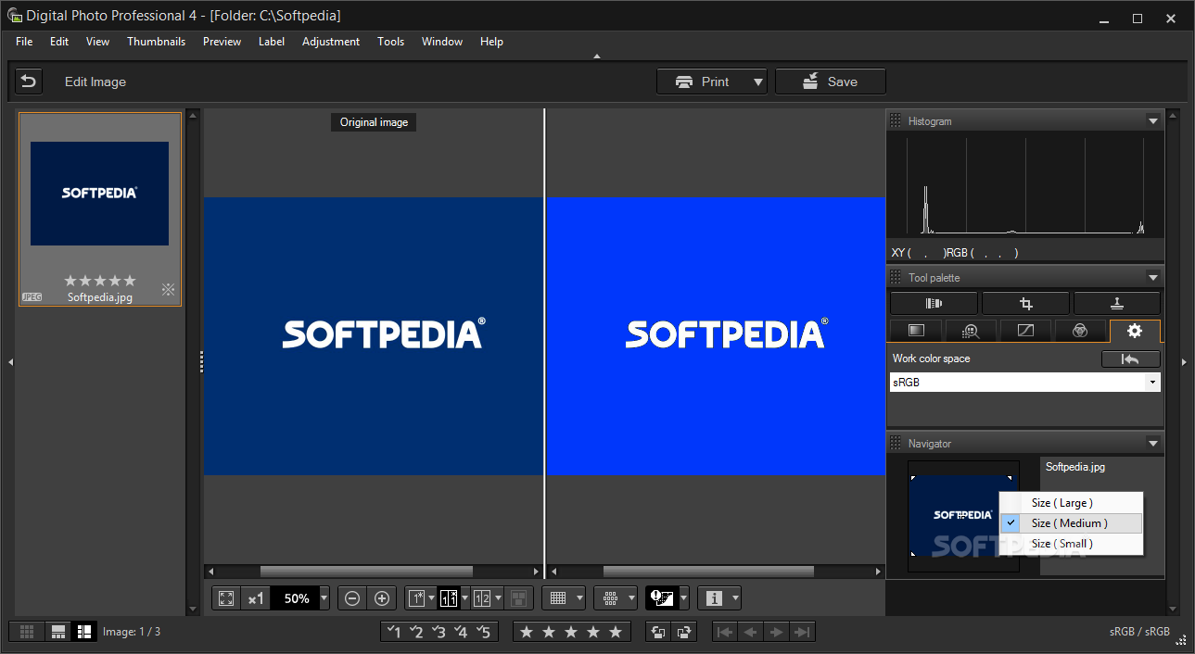
Task: Switch to the detail magnifier adjustment tab
Action: coord(971,331)
